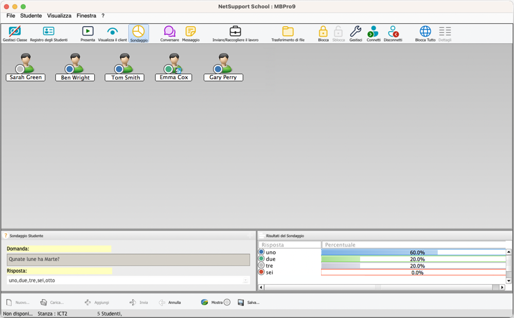Click Nuovo survey button
Viewport: 514px width, 318px height.
[x=18, y=303]
